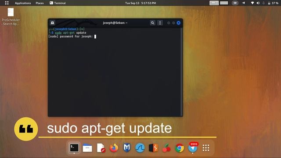281x158 pixels.
Task: Launch Cherrytree from the dock
Action: click(166, 148)
